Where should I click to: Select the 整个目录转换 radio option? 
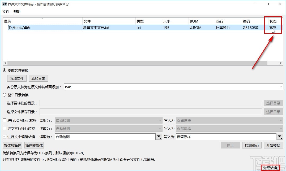tap(4, 95)
